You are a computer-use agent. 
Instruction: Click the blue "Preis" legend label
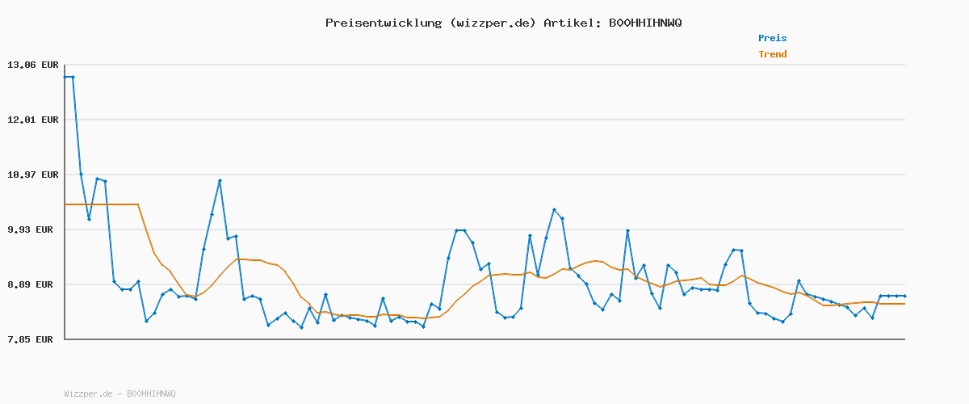(x=772, y=38)
